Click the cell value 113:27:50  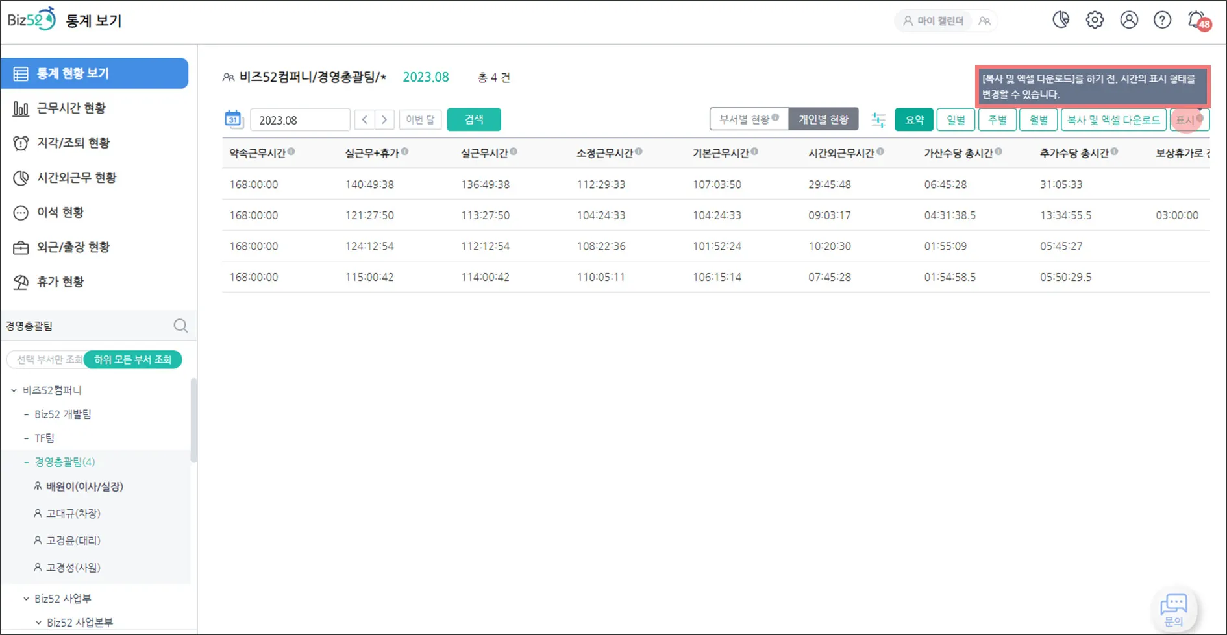(x=485, y=215)
